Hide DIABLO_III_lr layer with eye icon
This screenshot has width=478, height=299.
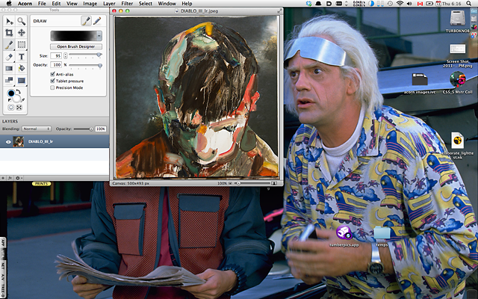pyautogui.click(x=8, y=141)
